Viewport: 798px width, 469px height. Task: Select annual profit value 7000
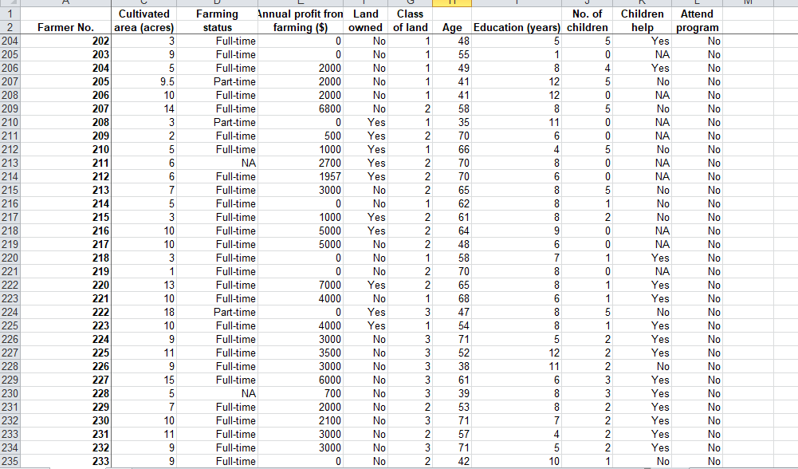tap(301, 286)
